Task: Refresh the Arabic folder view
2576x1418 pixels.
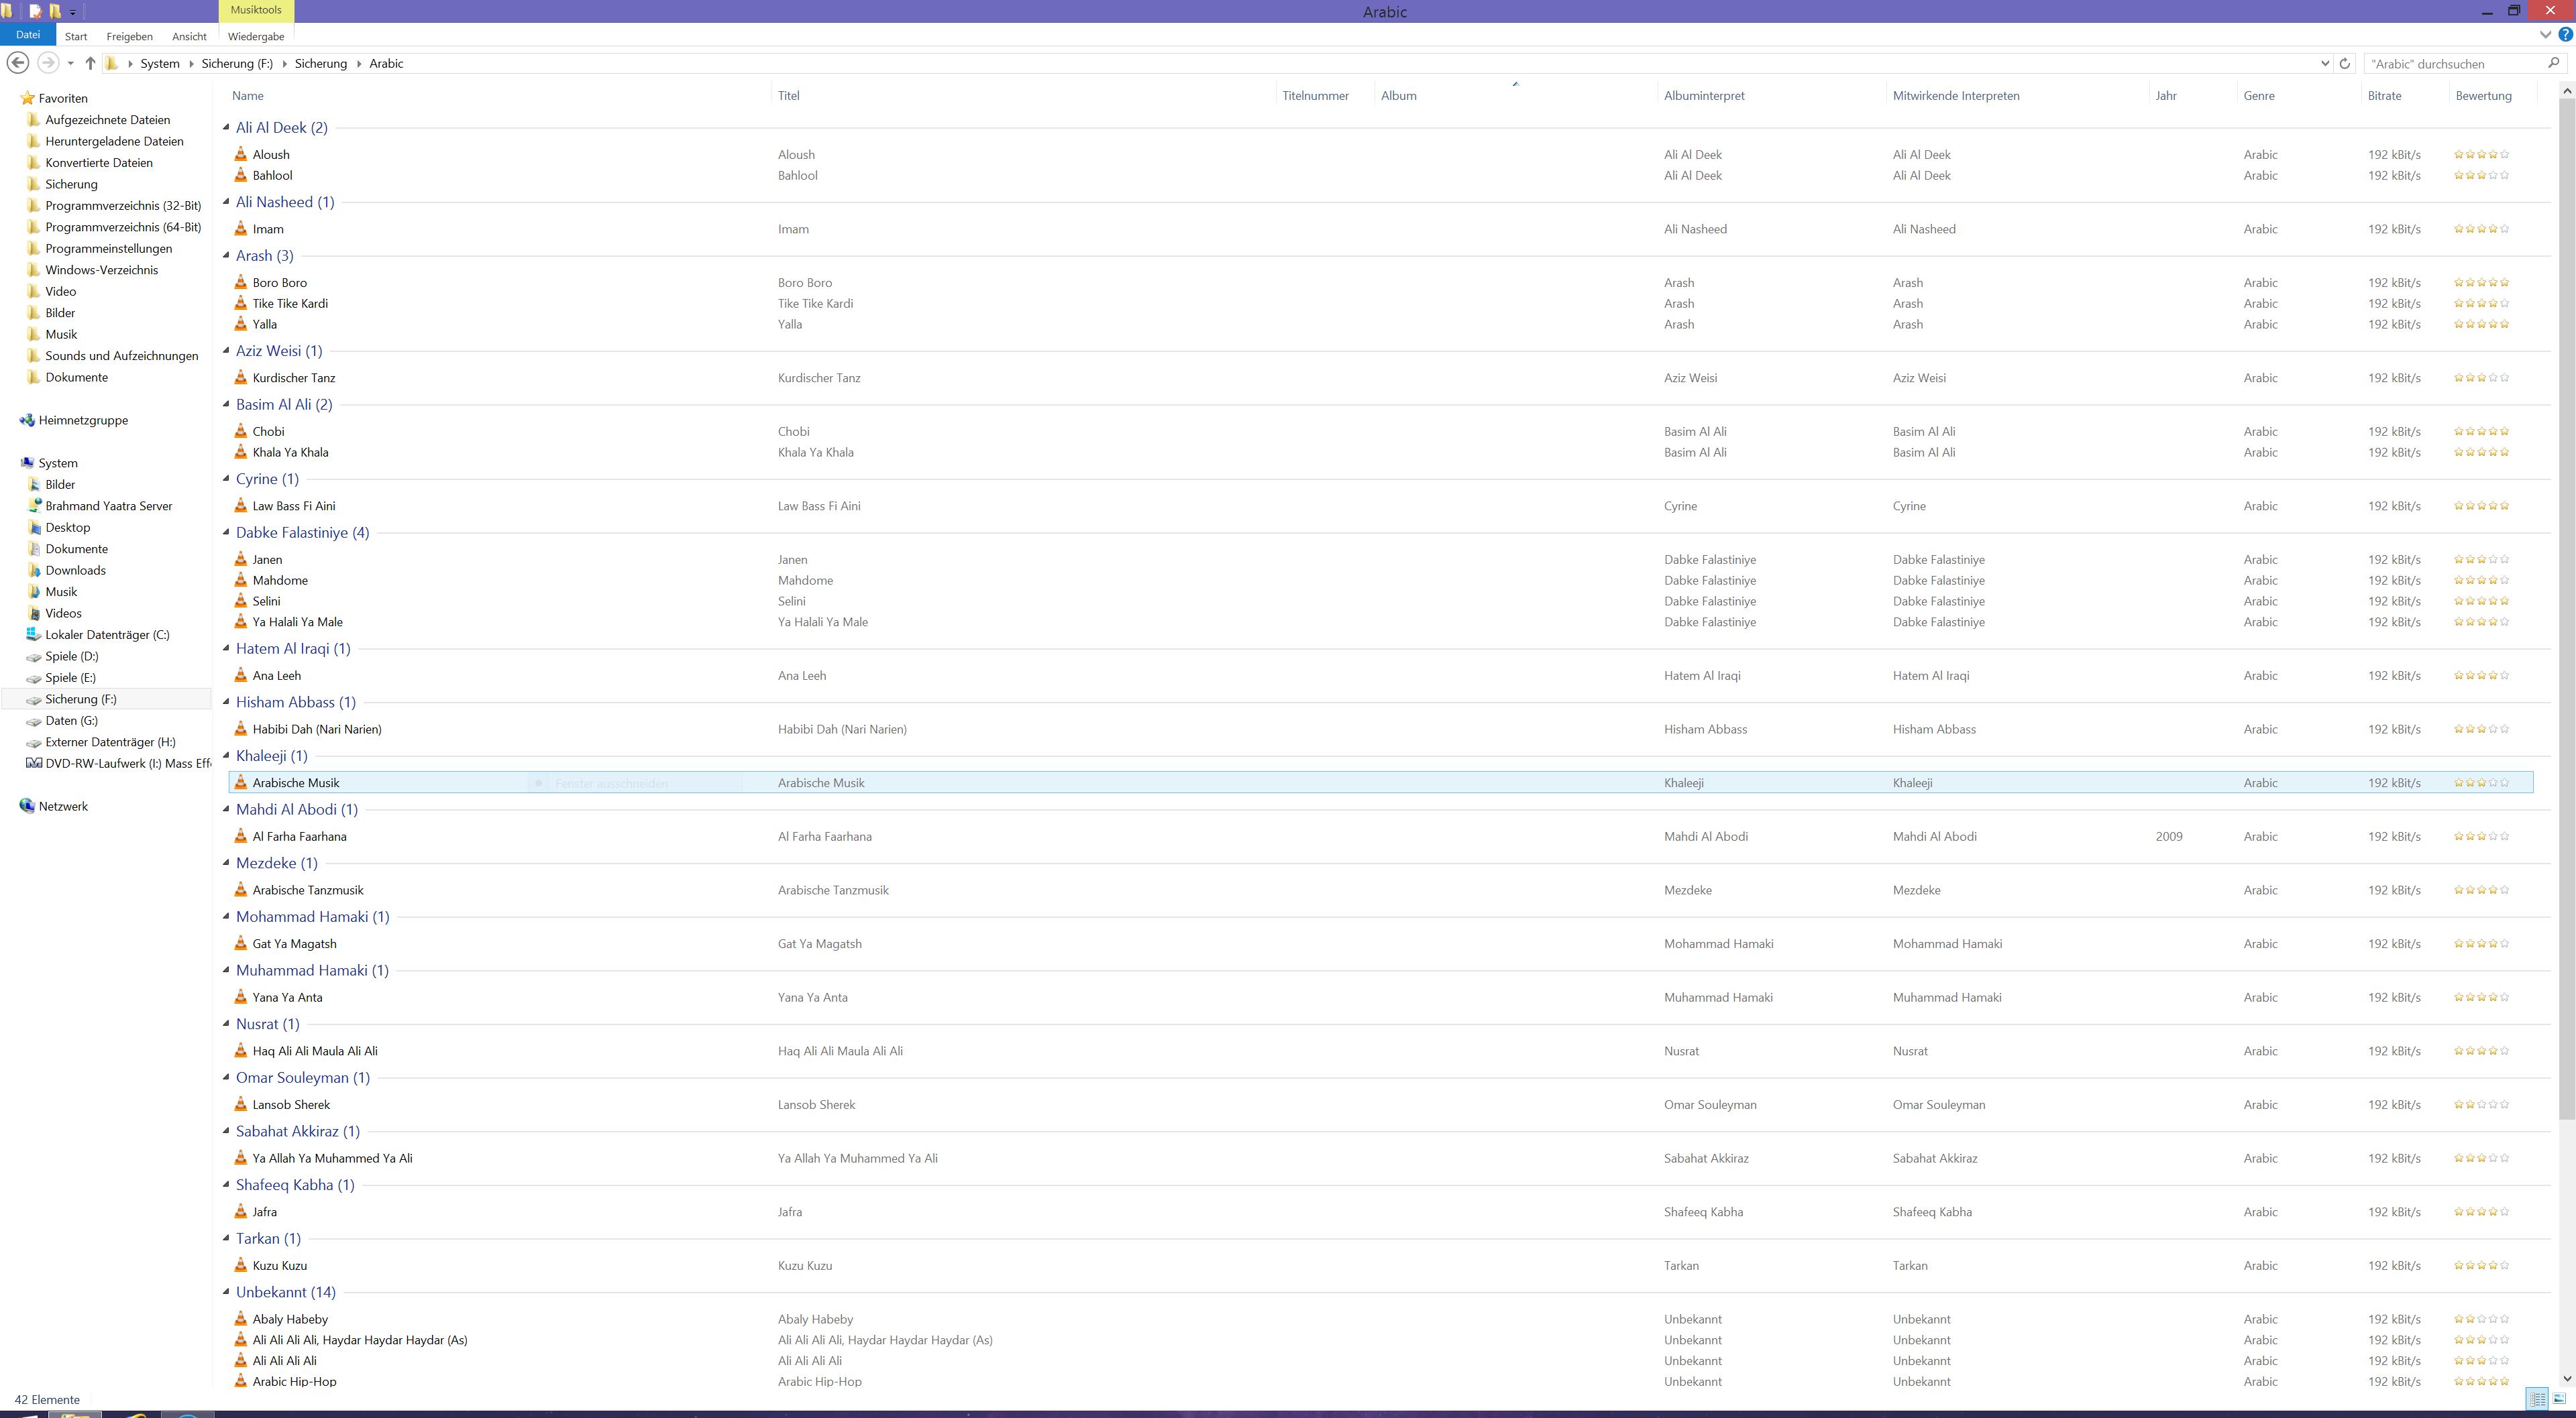Action: point(2345,63)
